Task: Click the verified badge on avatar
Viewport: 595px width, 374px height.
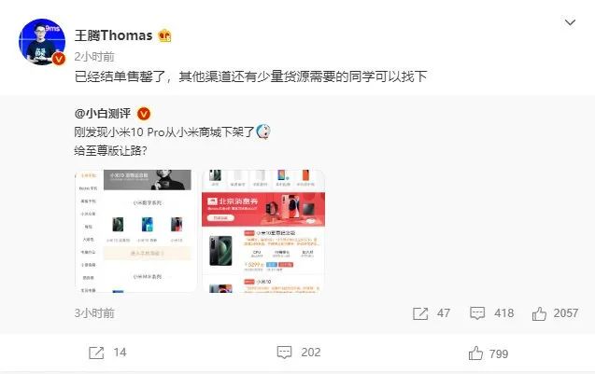Action: tap(59, 59)
